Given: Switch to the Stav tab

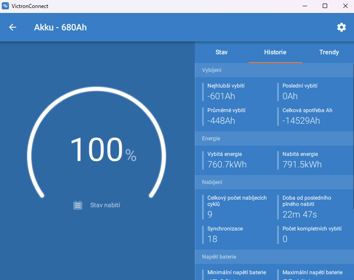Looking at the screenshot, I should [221, 52].
